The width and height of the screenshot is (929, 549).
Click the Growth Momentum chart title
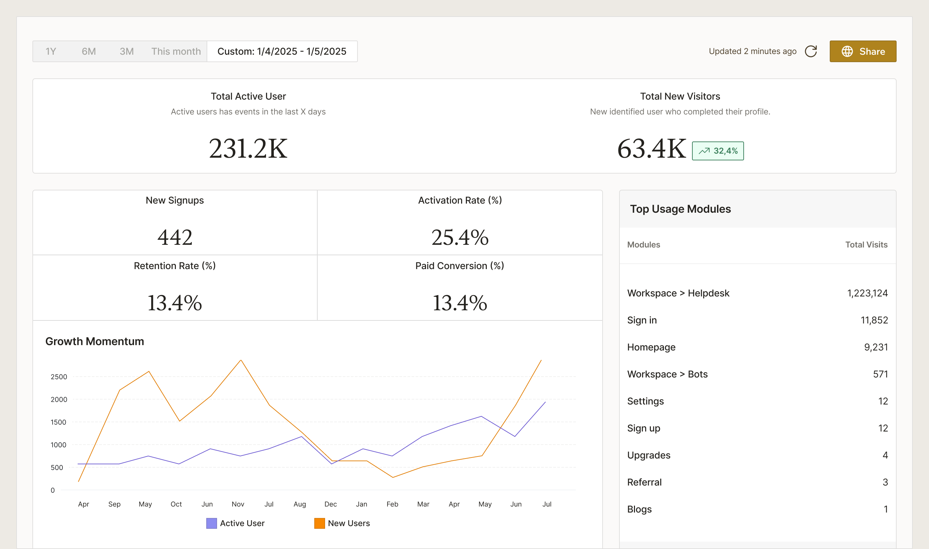pyautogui.click(x=95, y=341)
